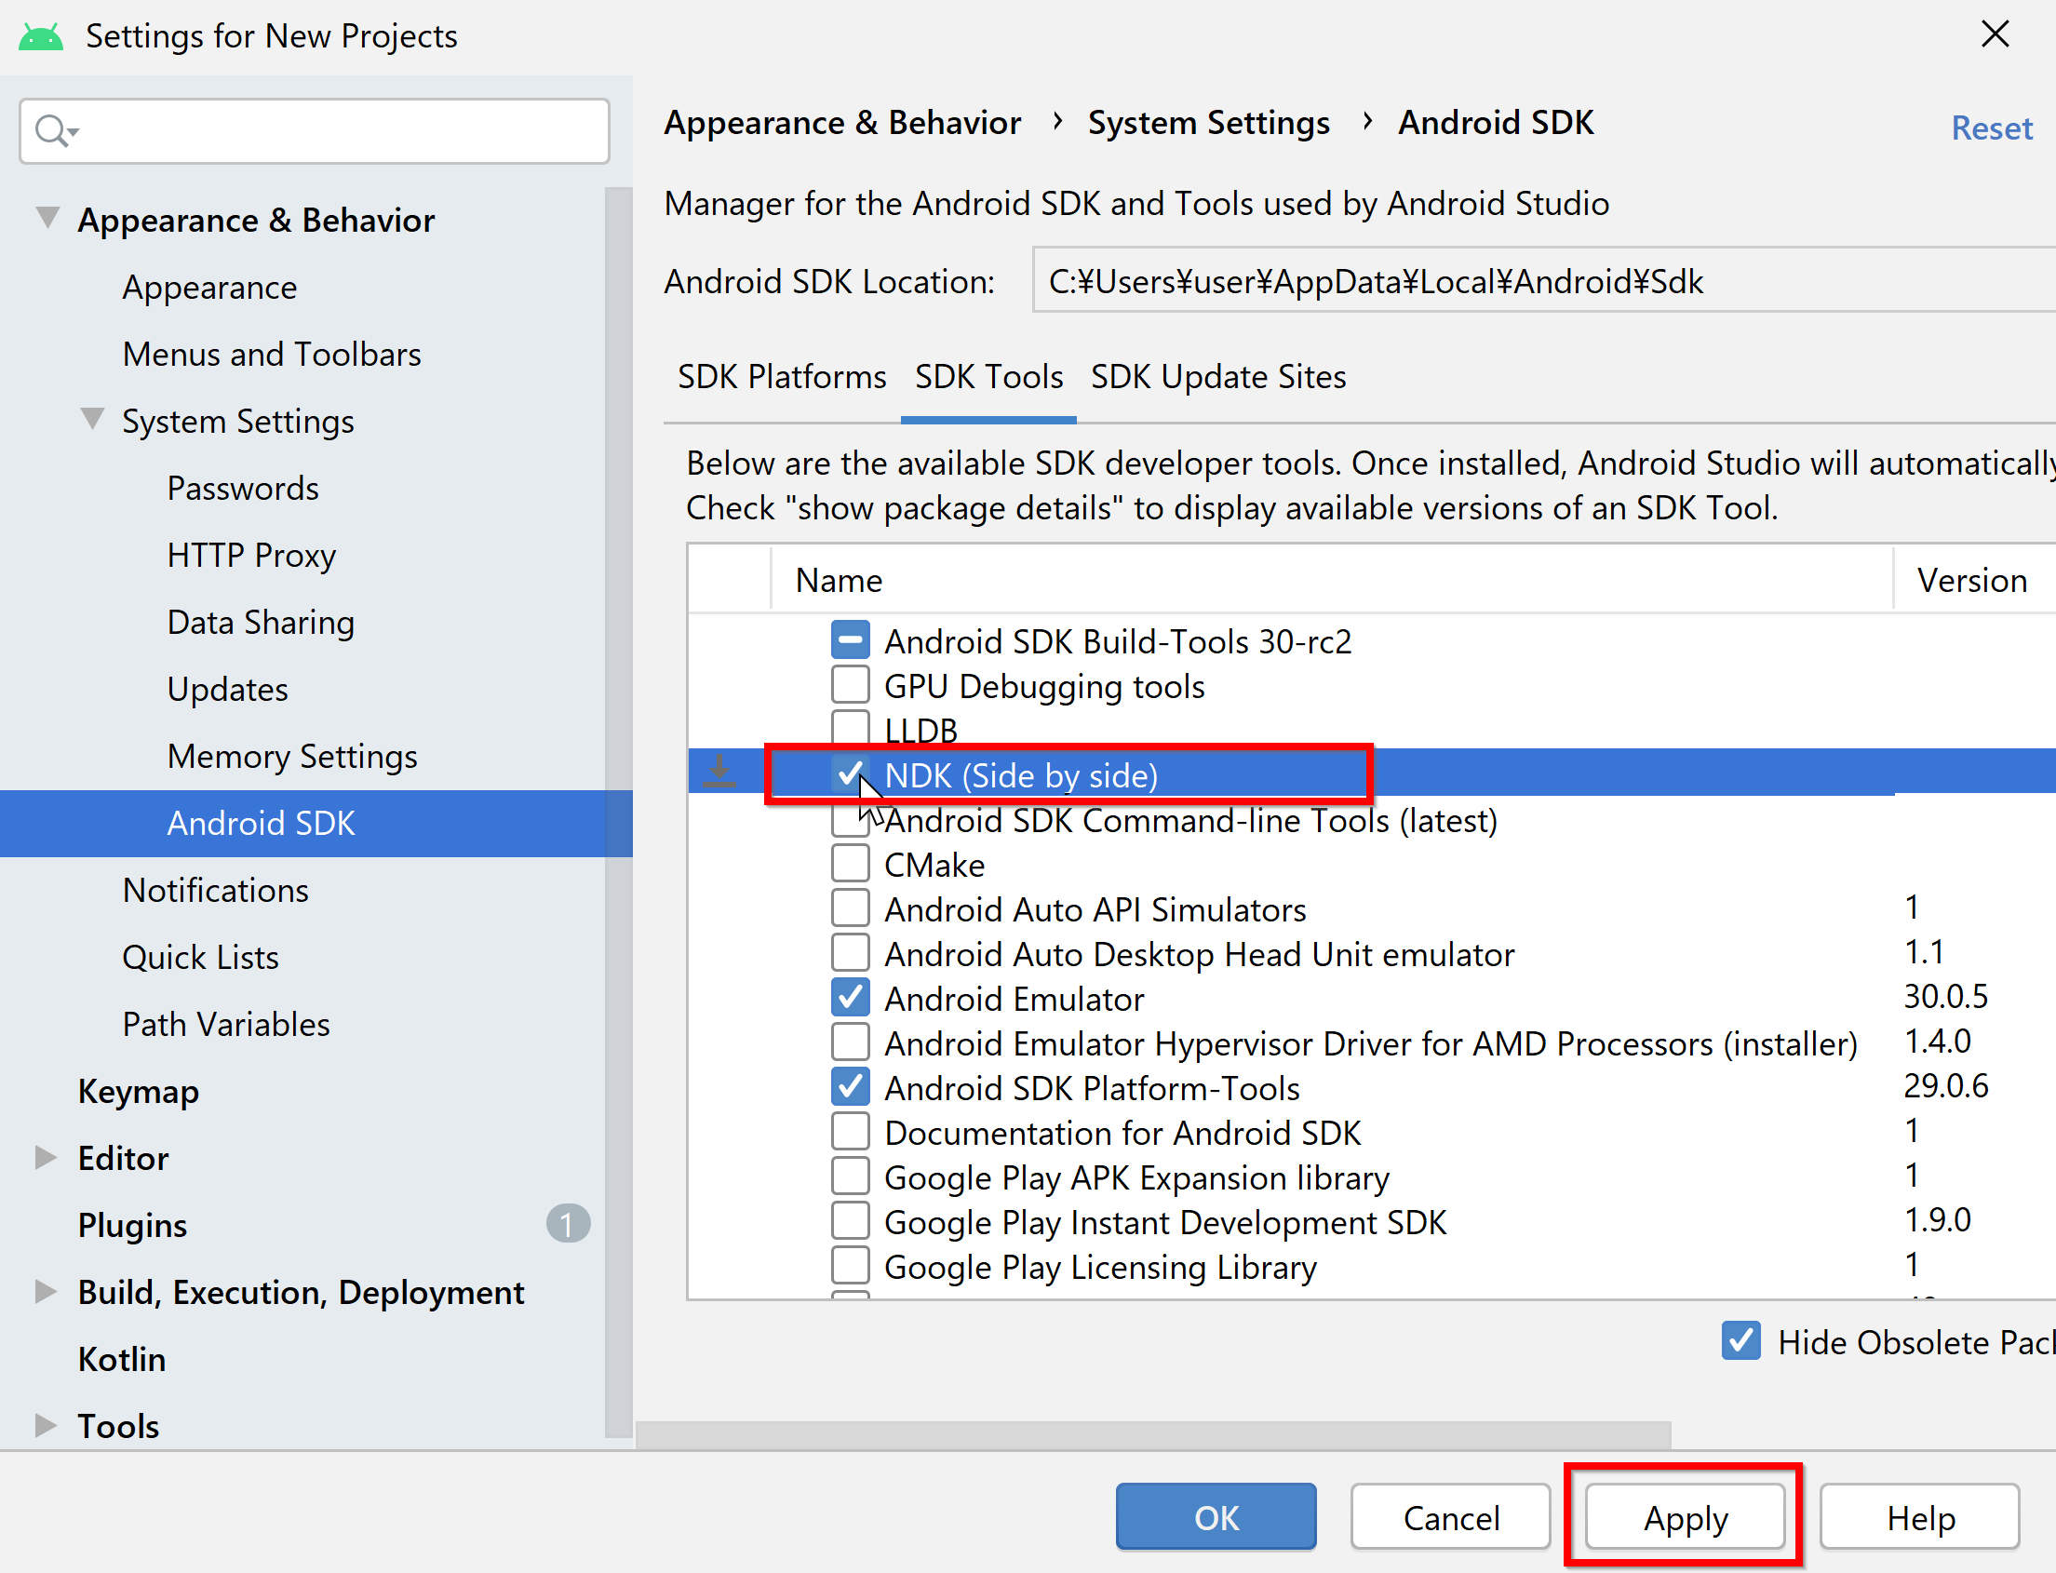Open the Plugins settings

point(132,1225)
